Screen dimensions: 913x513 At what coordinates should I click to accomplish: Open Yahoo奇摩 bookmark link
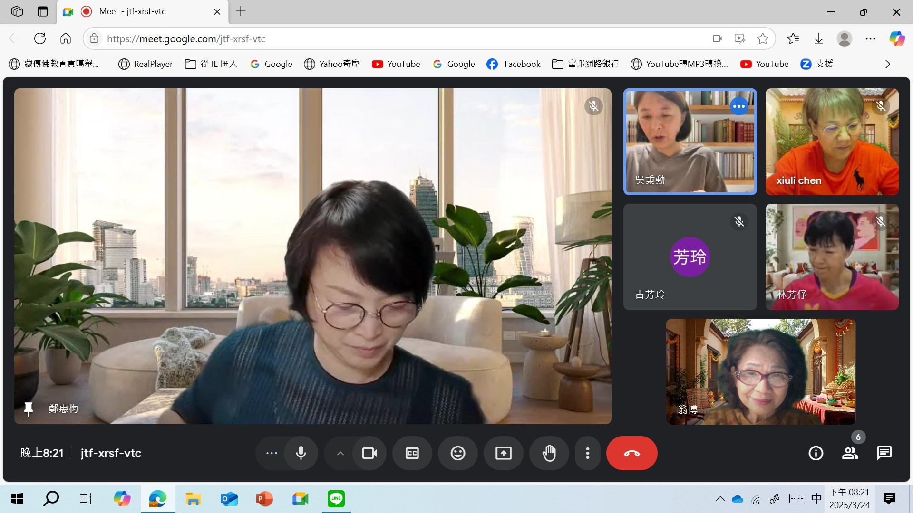click(x=332, y=64)
